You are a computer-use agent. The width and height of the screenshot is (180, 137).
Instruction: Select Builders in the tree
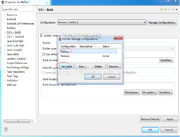[11, 28]
